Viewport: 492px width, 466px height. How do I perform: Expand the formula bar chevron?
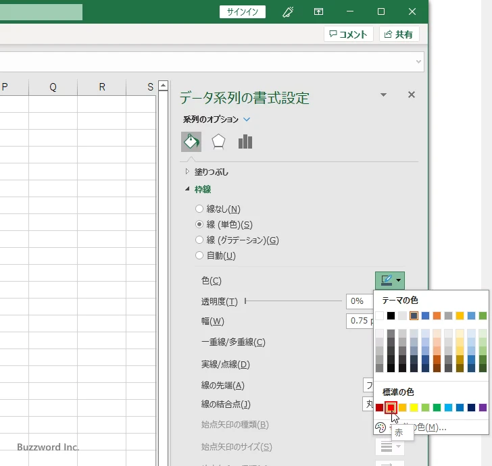point(418,61)
